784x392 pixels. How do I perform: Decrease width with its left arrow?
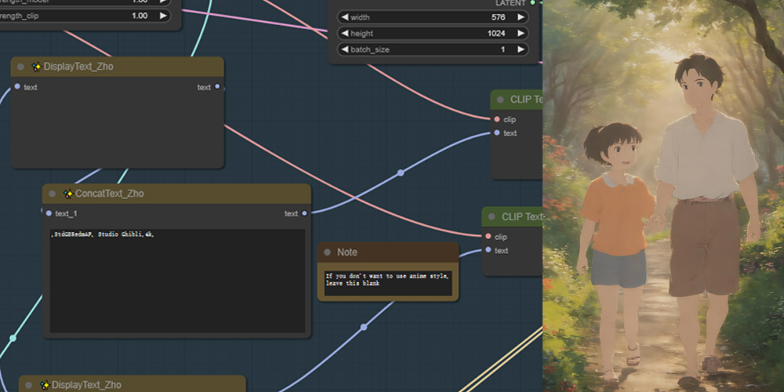tap(344, 17)
